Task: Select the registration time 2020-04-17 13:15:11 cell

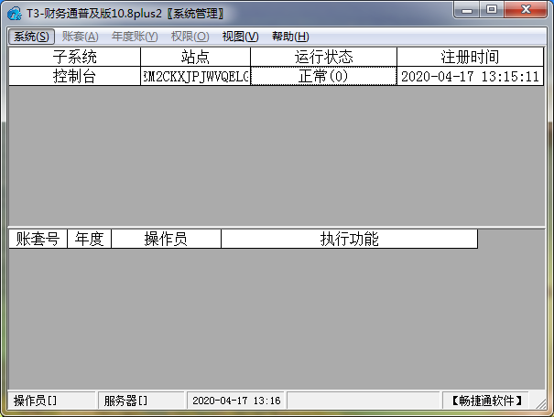Action: pyautogui.click(x=471, y=76)
